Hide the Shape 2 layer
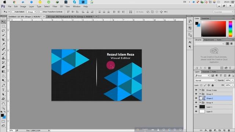Screen dimensions: 235x132 (x=196, y=98)
